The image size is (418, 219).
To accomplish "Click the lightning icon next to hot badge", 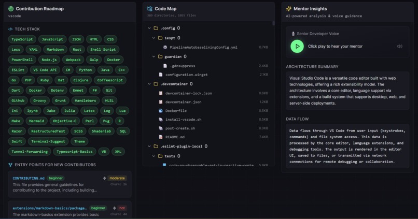I will pos(115,208).
